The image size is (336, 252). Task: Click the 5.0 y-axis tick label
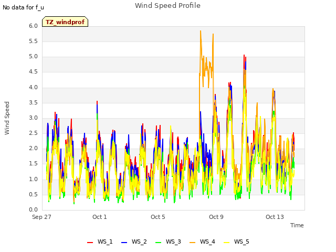[x=33, y=57]
